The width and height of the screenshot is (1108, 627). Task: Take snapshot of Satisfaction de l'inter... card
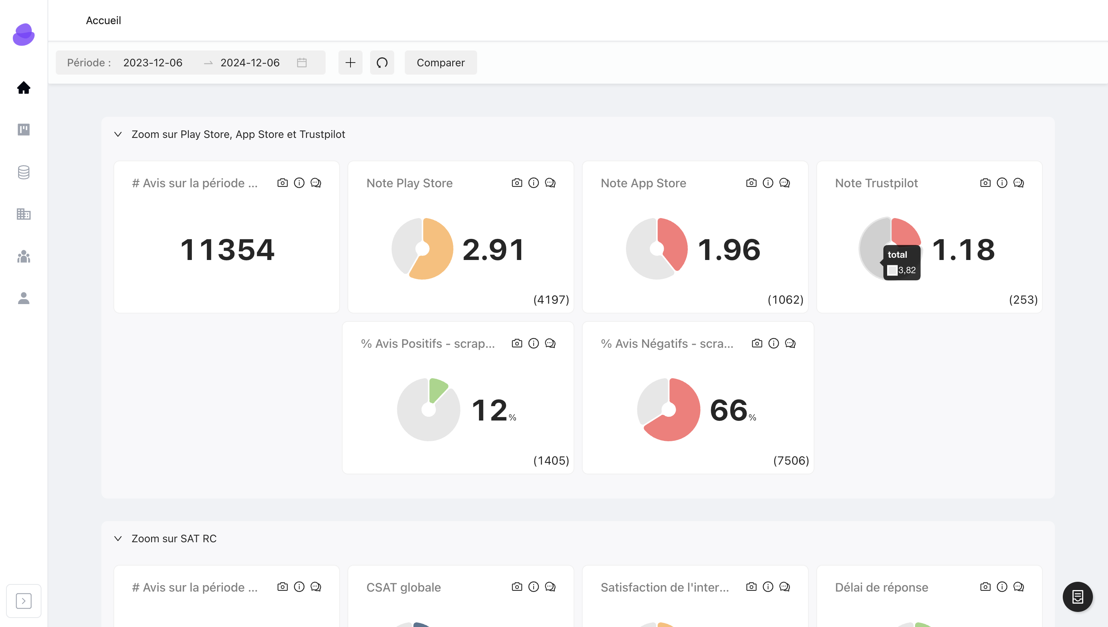[x=751, y=587]
